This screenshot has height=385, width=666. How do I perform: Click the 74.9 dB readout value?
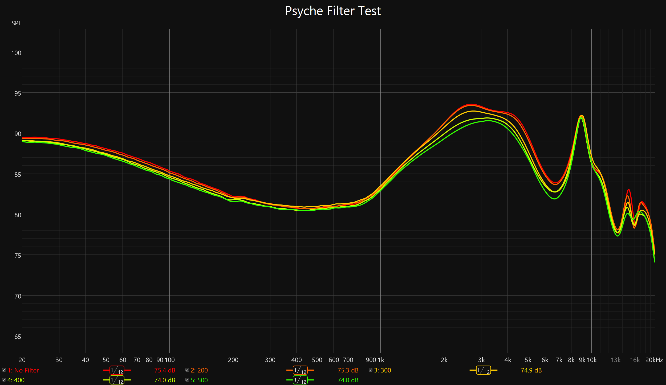(531, 370)
